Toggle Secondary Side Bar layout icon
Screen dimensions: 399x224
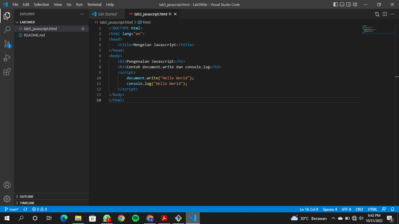[348, 4]
